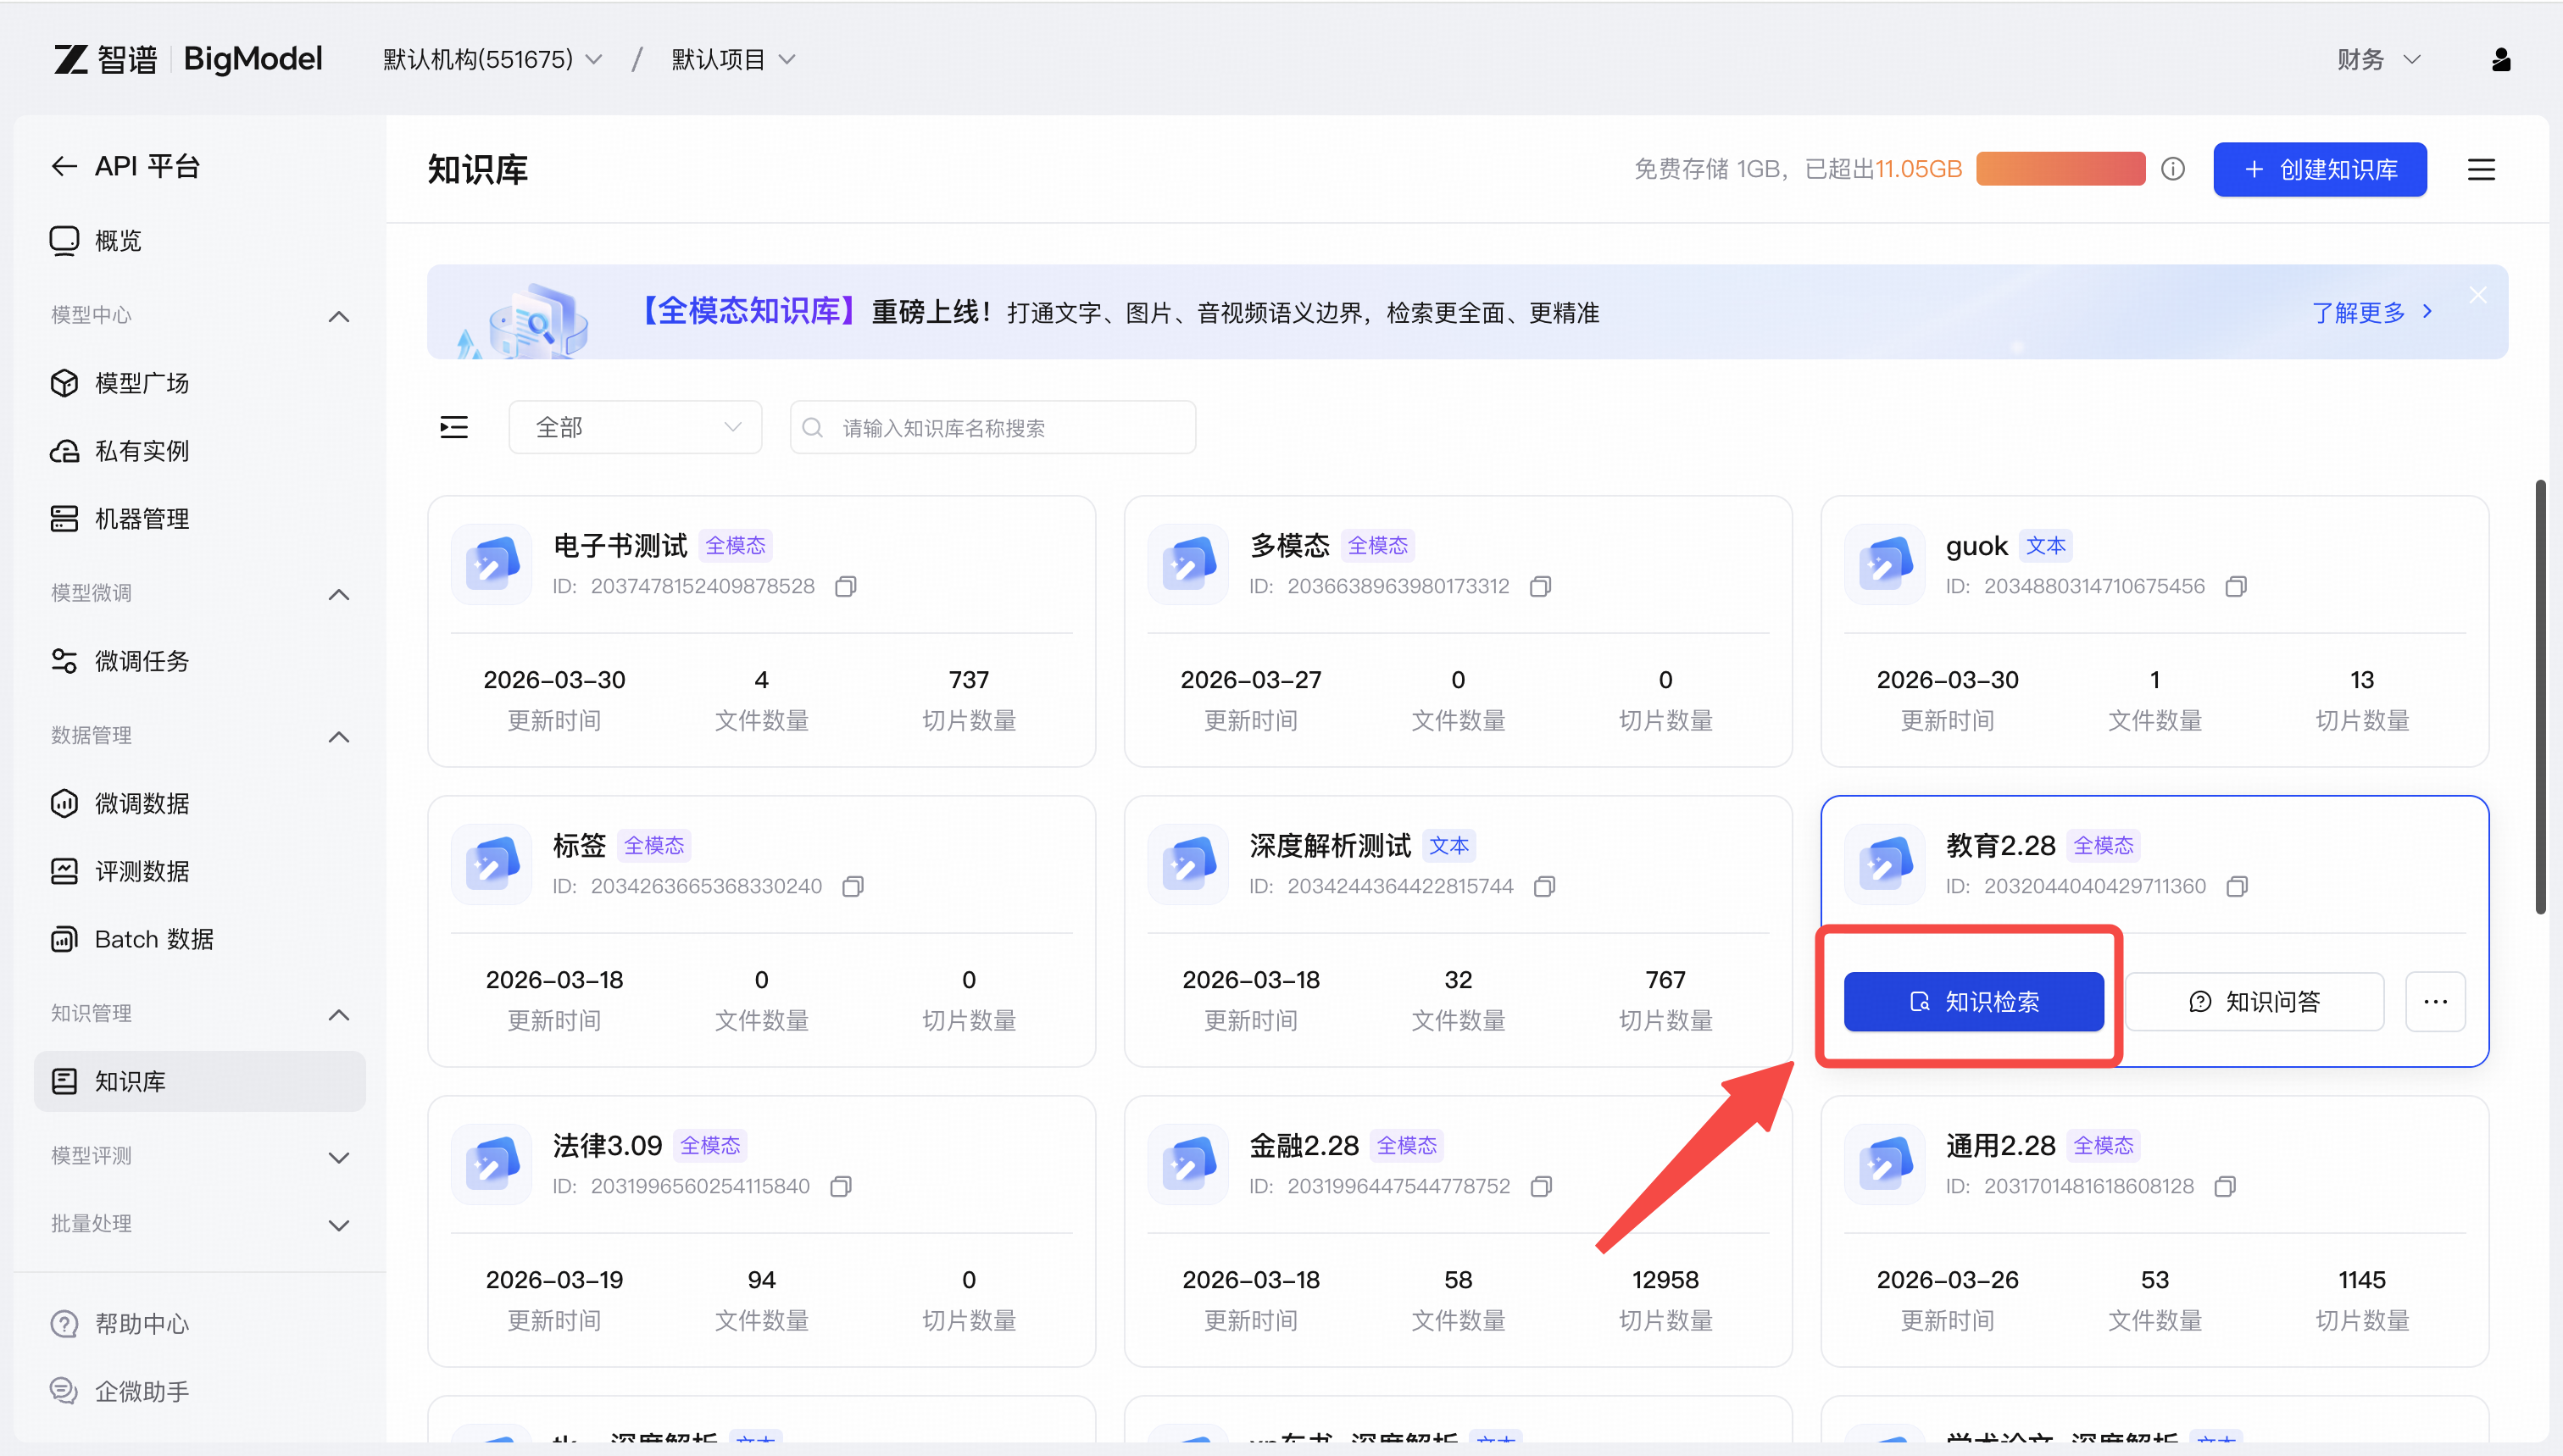The image size is (2563, 1456).
Task: Collapse the 模型中心 sidebar section
Action: click(x=339, y=316)
